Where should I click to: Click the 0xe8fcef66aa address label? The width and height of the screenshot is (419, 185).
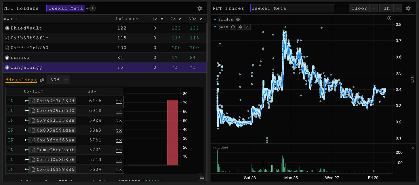point(55,140)
